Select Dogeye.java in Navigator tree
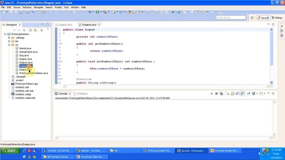 coord(26,62)
